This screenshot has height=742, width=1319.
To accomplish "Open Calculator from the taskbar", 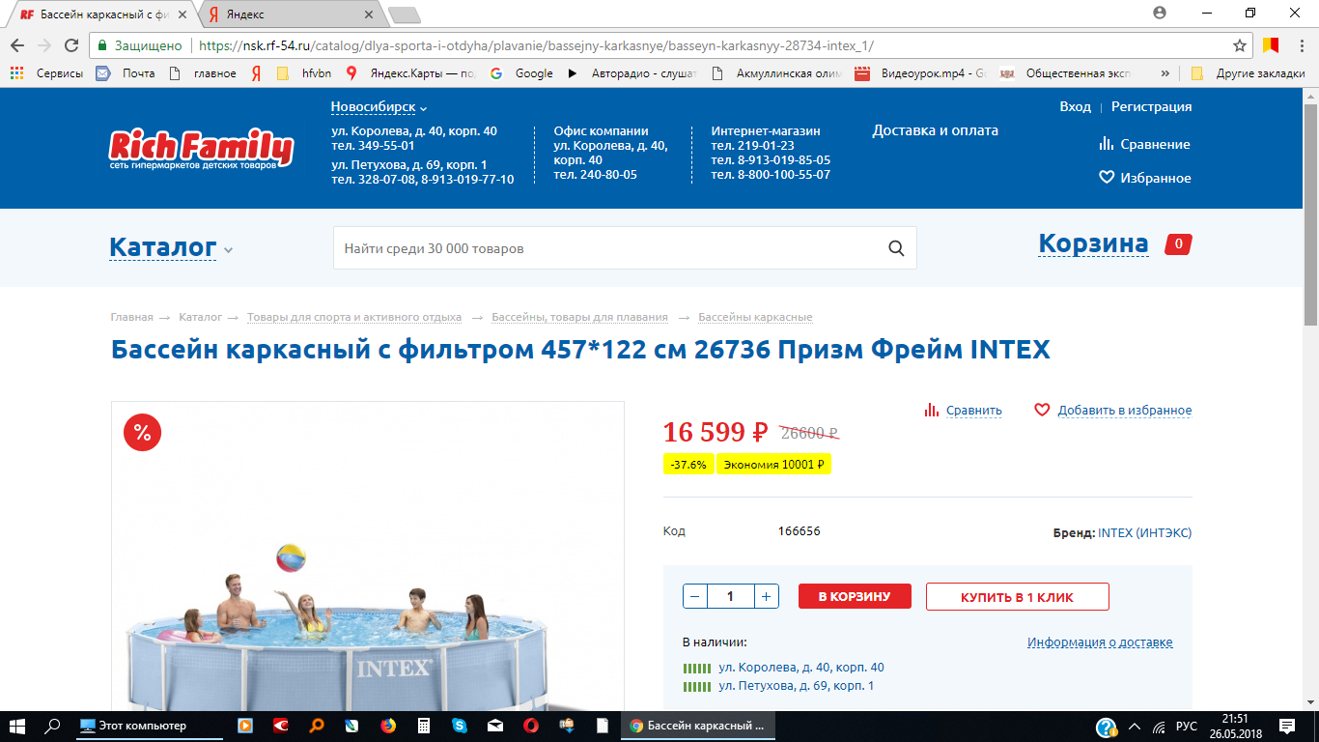I will (x=423, y=726).
